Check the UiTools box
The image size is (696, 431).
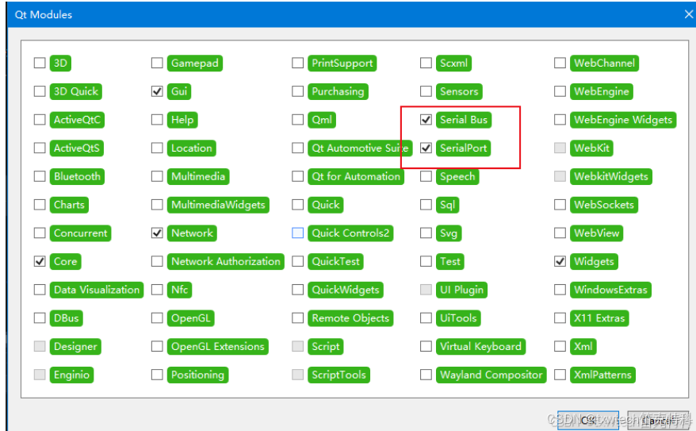click(426, 318)
